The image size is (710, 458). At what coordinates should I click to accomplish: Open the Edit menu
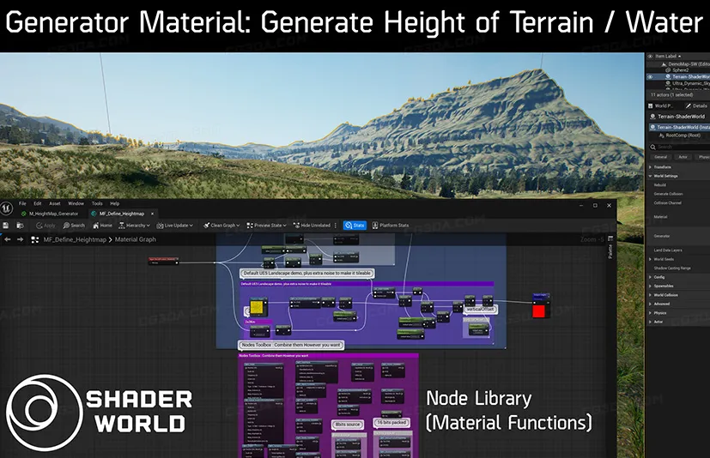pos(38,203)
